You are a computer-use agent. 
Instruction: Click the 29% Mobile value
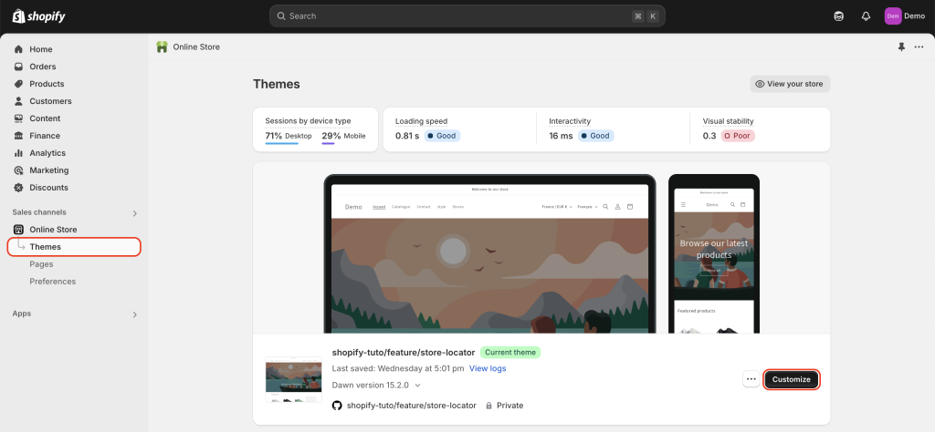pyautogui.click(x=343, y=136)
